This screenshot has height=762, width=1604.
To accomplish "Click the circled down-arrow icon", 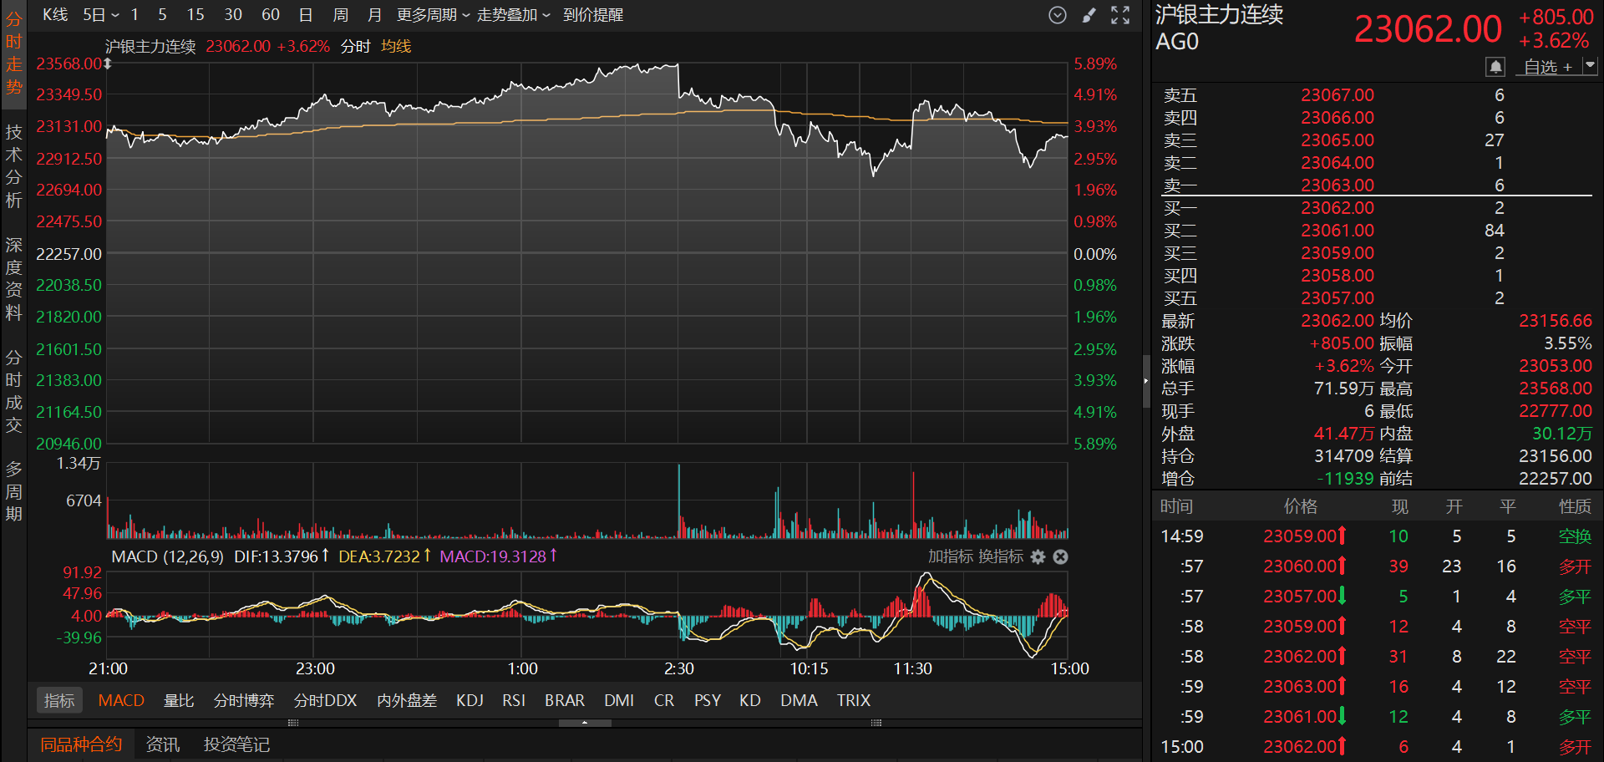I will pyautogui.click(x=1058, y=15).
